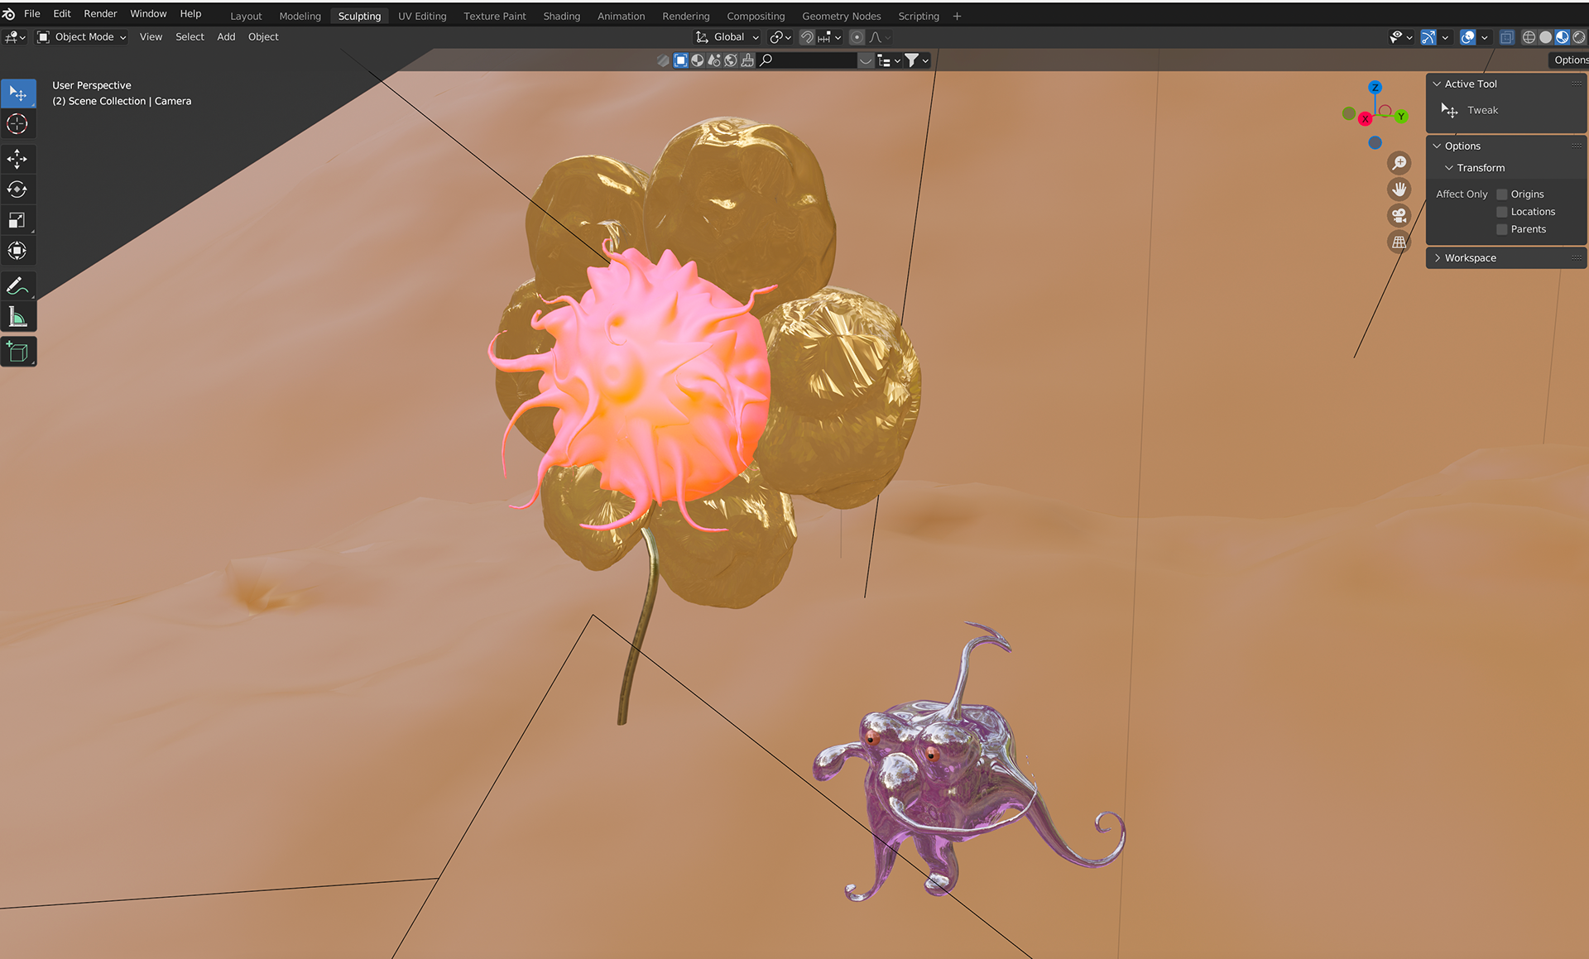Toggle the snapping magnet button
Viewport: 1589px width, 959px height.
[x=807, y=37]
